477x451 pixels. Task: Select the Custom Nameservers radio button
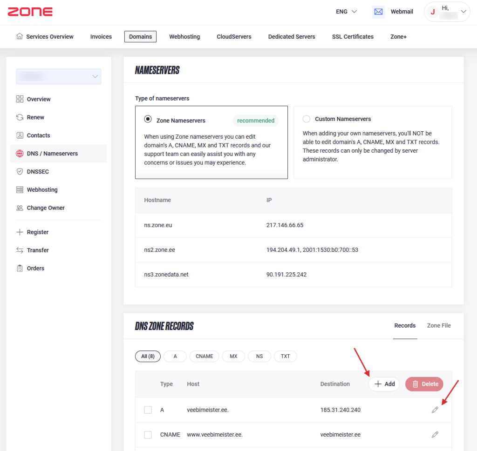(x=307, y=119)
